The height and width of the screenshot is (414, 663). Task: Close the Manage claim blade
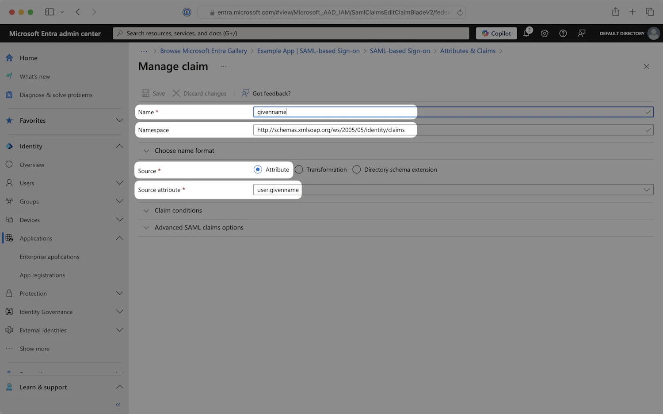(x=646, y=66)
